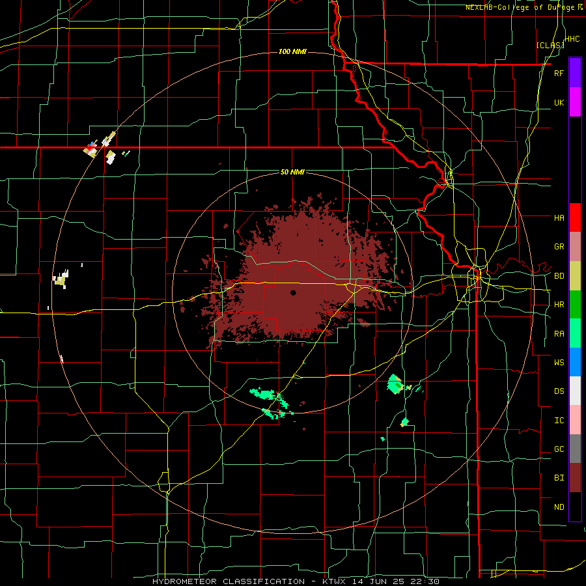Select the khaki BD legend swatch
The width and height of the screenshot is (586, 586).
(575, 276)
